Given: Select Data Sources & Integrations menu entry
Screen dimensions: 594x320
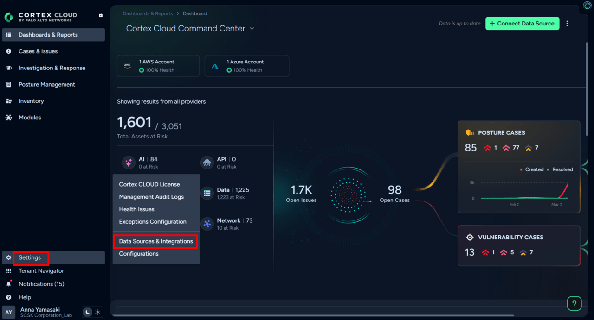Looking at the screenshot, I should (156, 241).
